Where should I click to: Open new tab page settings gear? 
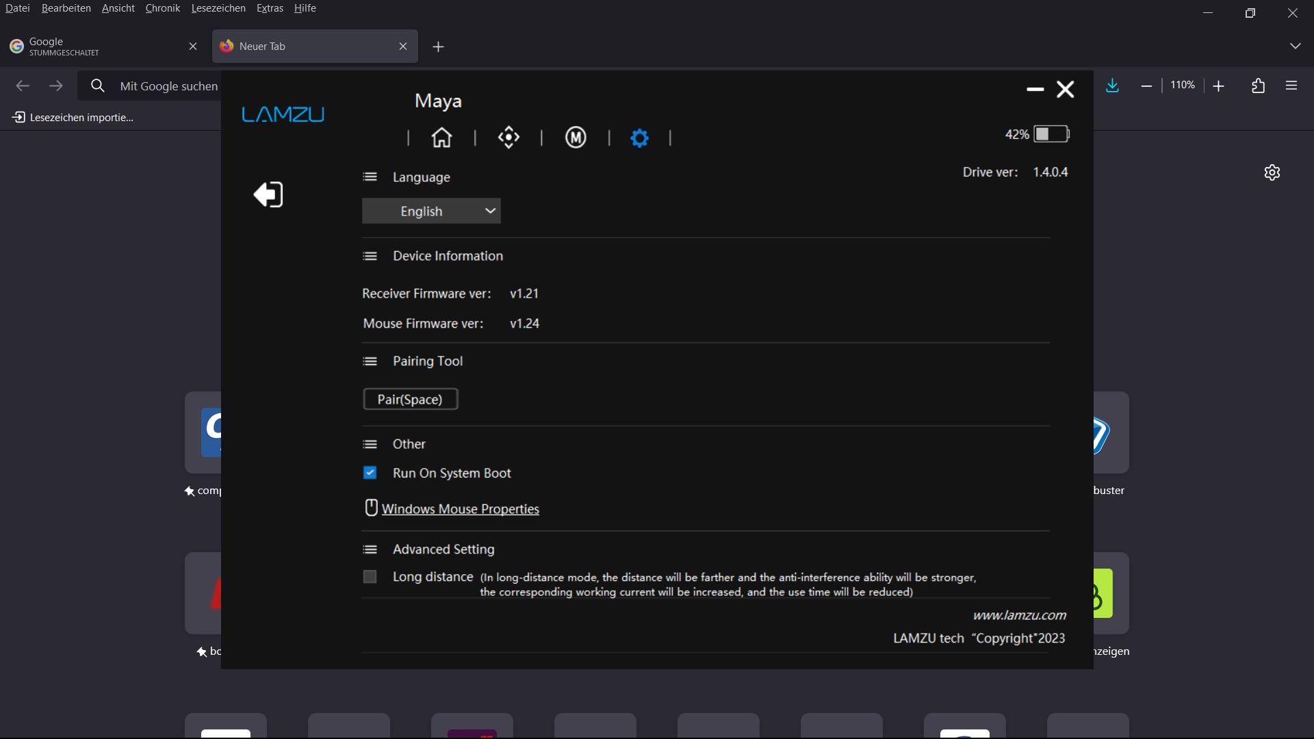click(x=1272, y=172)
